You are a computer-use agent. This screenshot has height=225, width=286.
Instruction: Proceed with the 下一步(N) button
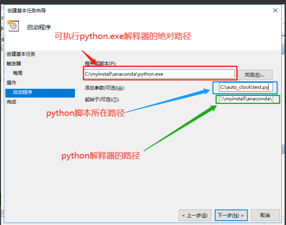tap(231, 215)
